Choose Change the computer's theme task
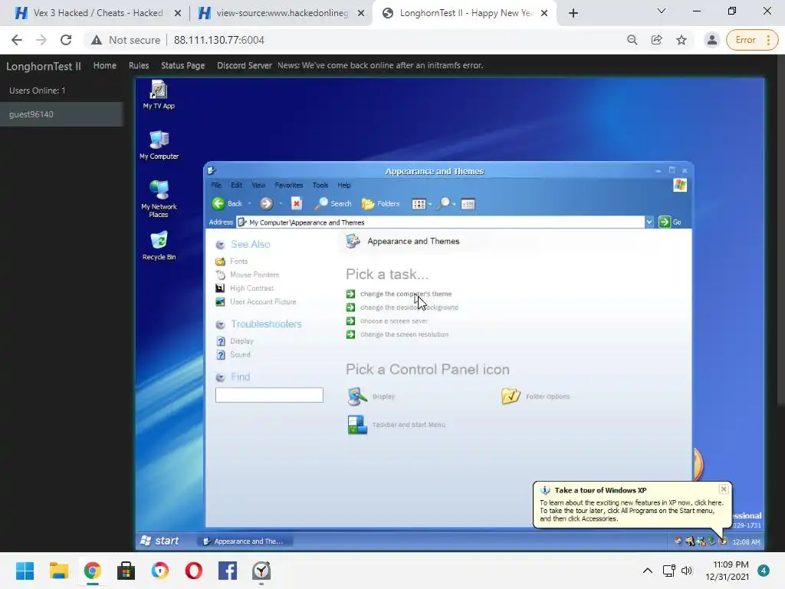The height and width of the screenshot is (589, 785). (406, 294)
